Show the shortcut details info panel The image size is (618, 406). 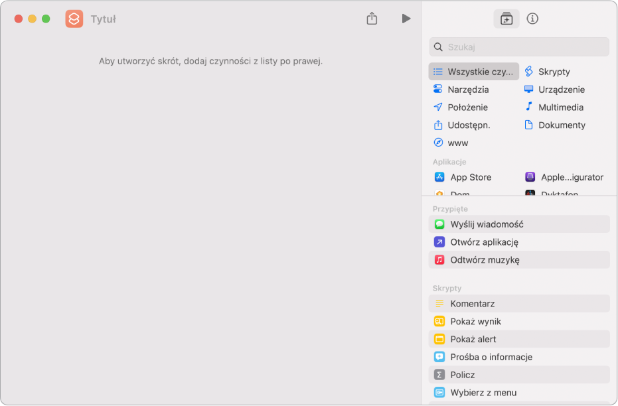click(532, 19)
